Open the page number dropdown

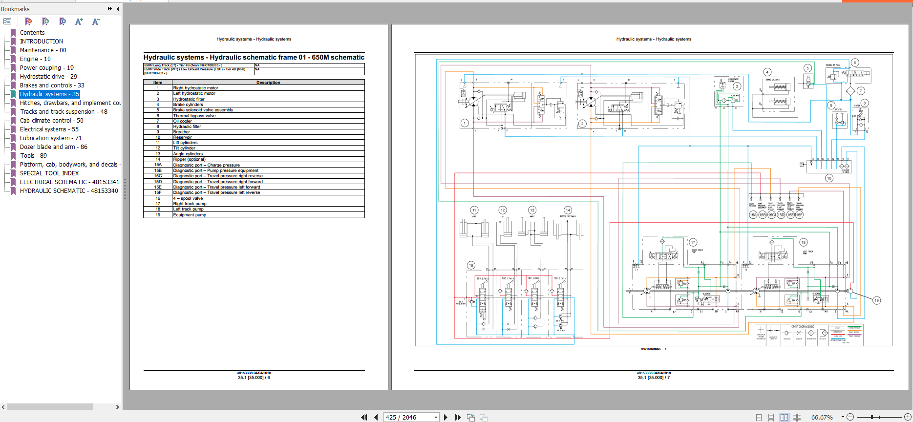pyautogui.click(x=436, y=417)
